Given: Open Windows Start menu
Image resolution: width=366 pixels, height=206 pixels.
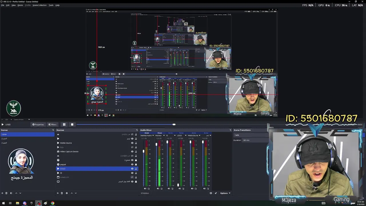Looking at the screenshot, I should 3,203.
